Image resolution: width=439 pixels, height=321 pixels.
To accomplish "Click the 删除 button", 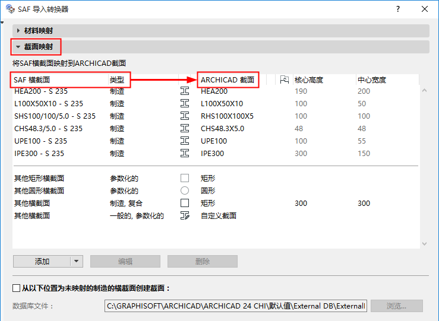I will (203, 262).
